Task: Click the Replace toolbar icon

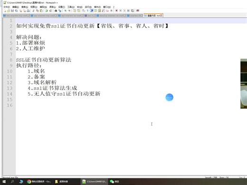Action: click(x=60, y=11)
